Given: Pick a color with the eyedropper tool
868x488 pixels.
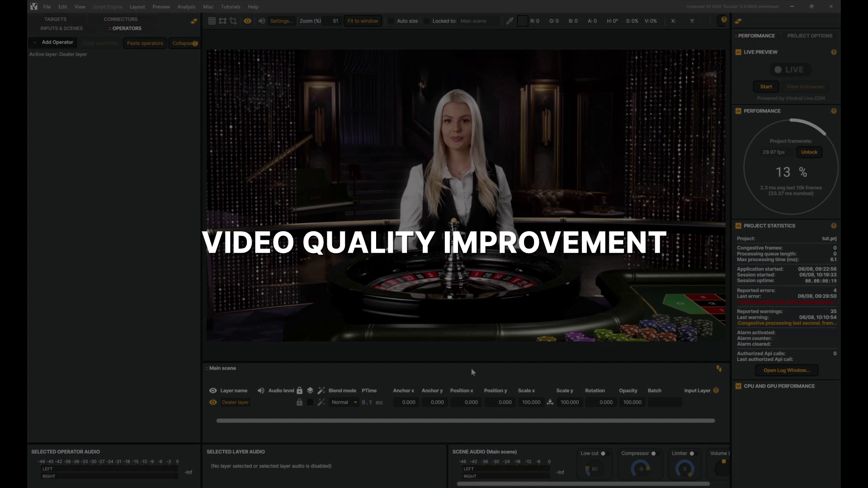Looking at the screenshot, I should (509, 21).
